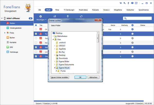154x105 pixels.
Task: Click the search input field
Action: coord(137,18)
